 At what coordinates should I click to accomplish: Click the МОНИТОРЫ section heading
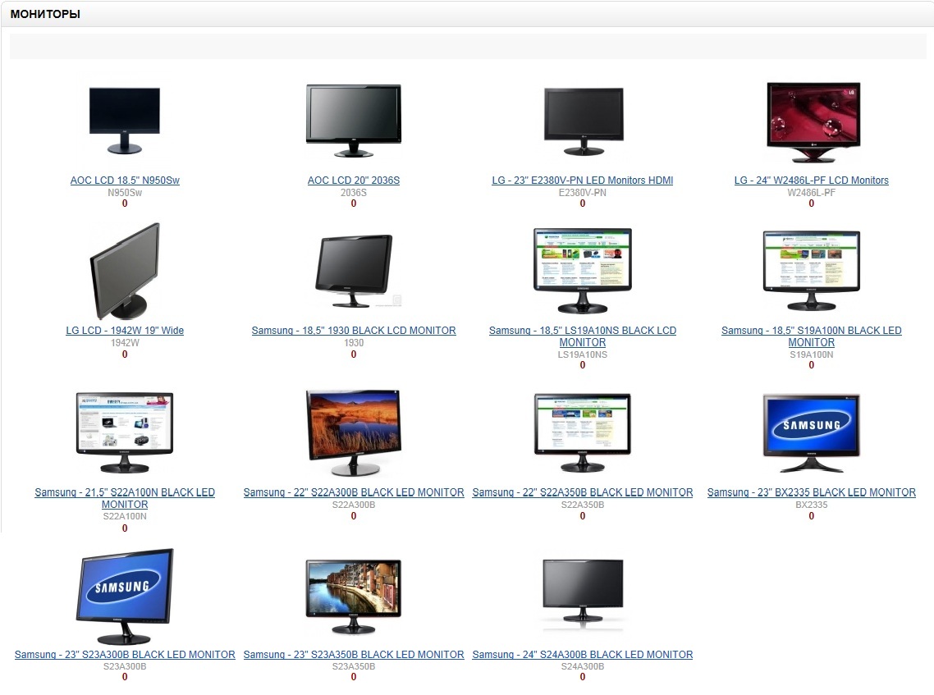tap(45, 14)
